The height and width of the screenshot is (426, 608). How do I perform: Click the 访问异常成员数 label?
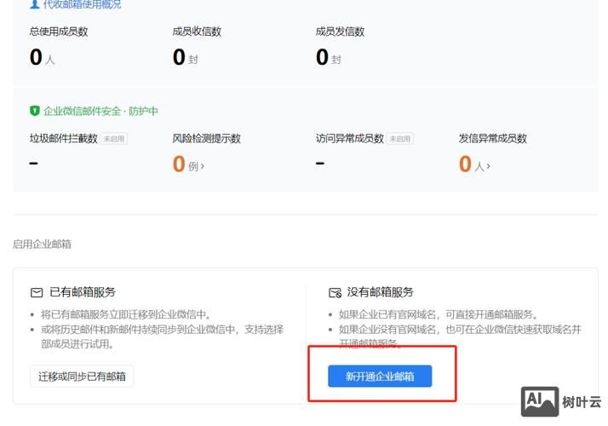[x=350, y=139]
